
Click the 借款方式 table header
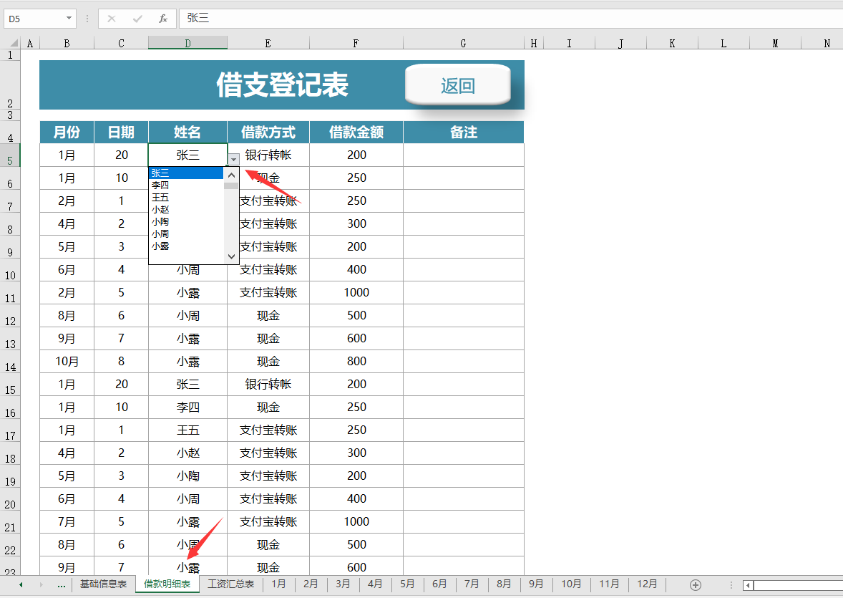pyautogui.click(x=268, y=132)
